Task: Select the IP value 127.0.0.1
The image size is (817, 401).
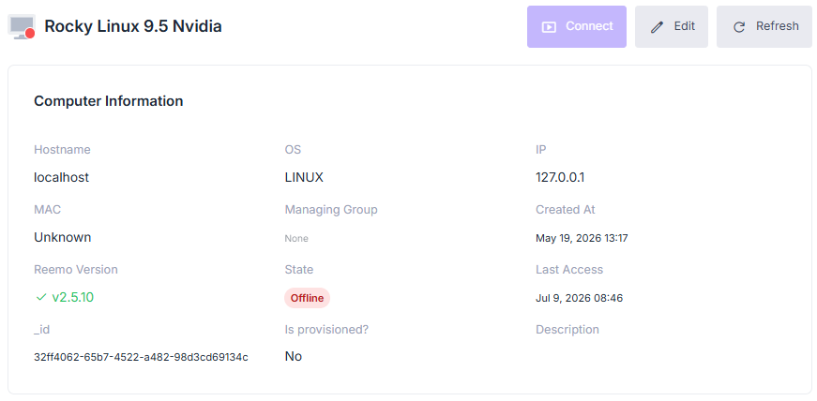Action: (x=560, y=178)
